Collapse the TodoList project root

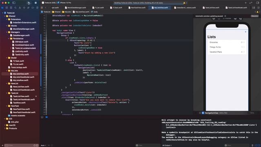2,13
